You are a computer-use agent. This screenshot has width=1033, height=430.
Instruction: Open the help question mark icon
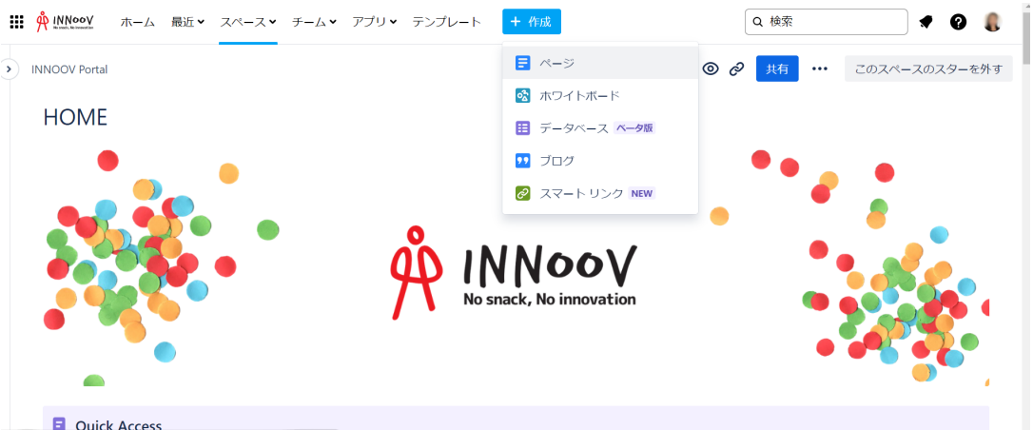(x=959, y=22)
